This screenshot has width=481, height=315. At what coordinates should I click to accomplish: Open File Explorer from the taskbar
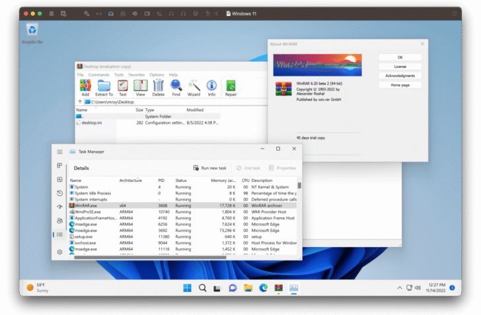click(248, 288)
